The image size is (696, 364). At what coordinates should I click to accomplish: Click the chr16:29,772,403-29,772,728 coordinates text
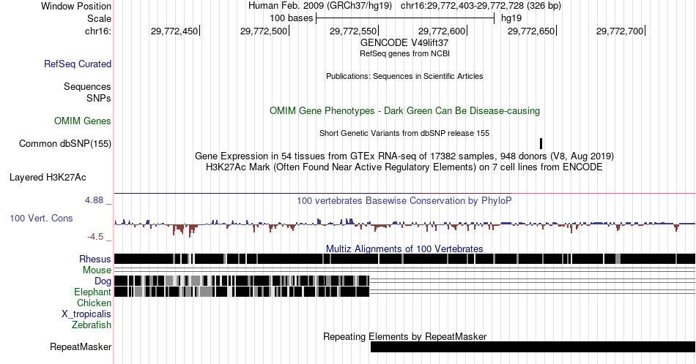481,6
